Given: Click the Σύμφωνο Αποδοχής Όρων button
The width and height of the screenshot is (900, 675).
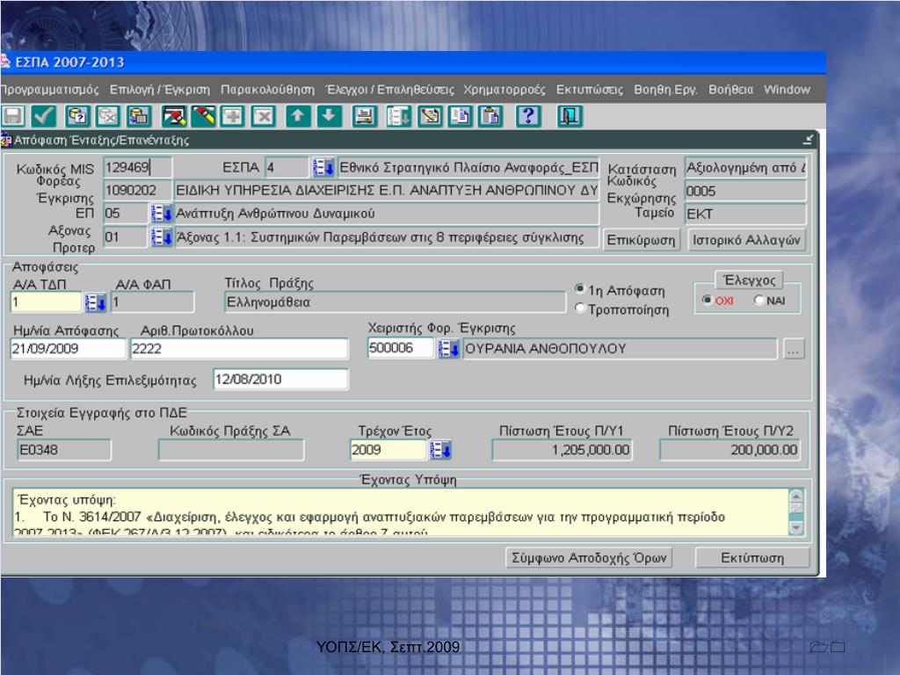Looking at the screenshot, I should [589, 557].
